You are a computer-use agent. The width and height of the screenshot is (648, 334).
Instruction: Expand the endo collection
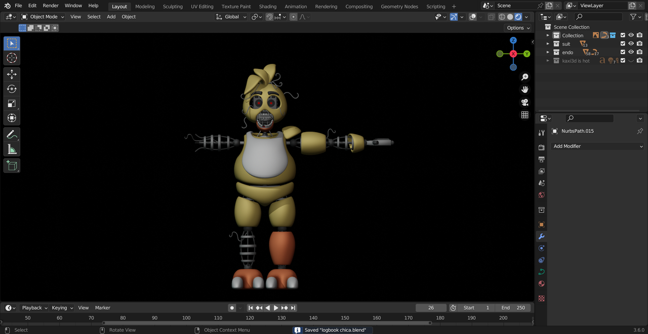(548, 53)
